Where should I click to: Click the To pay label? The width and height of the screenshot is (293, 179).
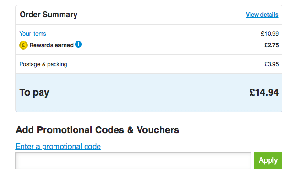pyautogui.click(x=34, y=93)
